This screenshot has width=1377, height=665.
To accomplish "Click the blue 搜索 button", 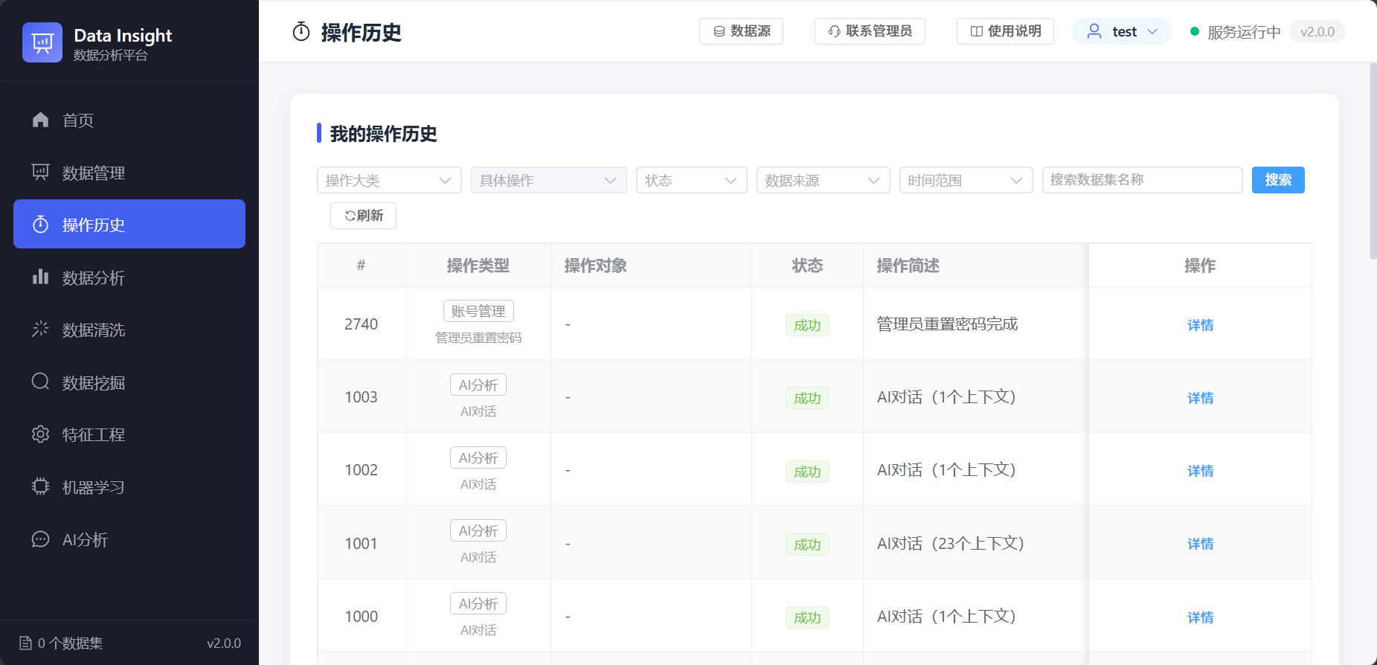I will [1278, 180].
